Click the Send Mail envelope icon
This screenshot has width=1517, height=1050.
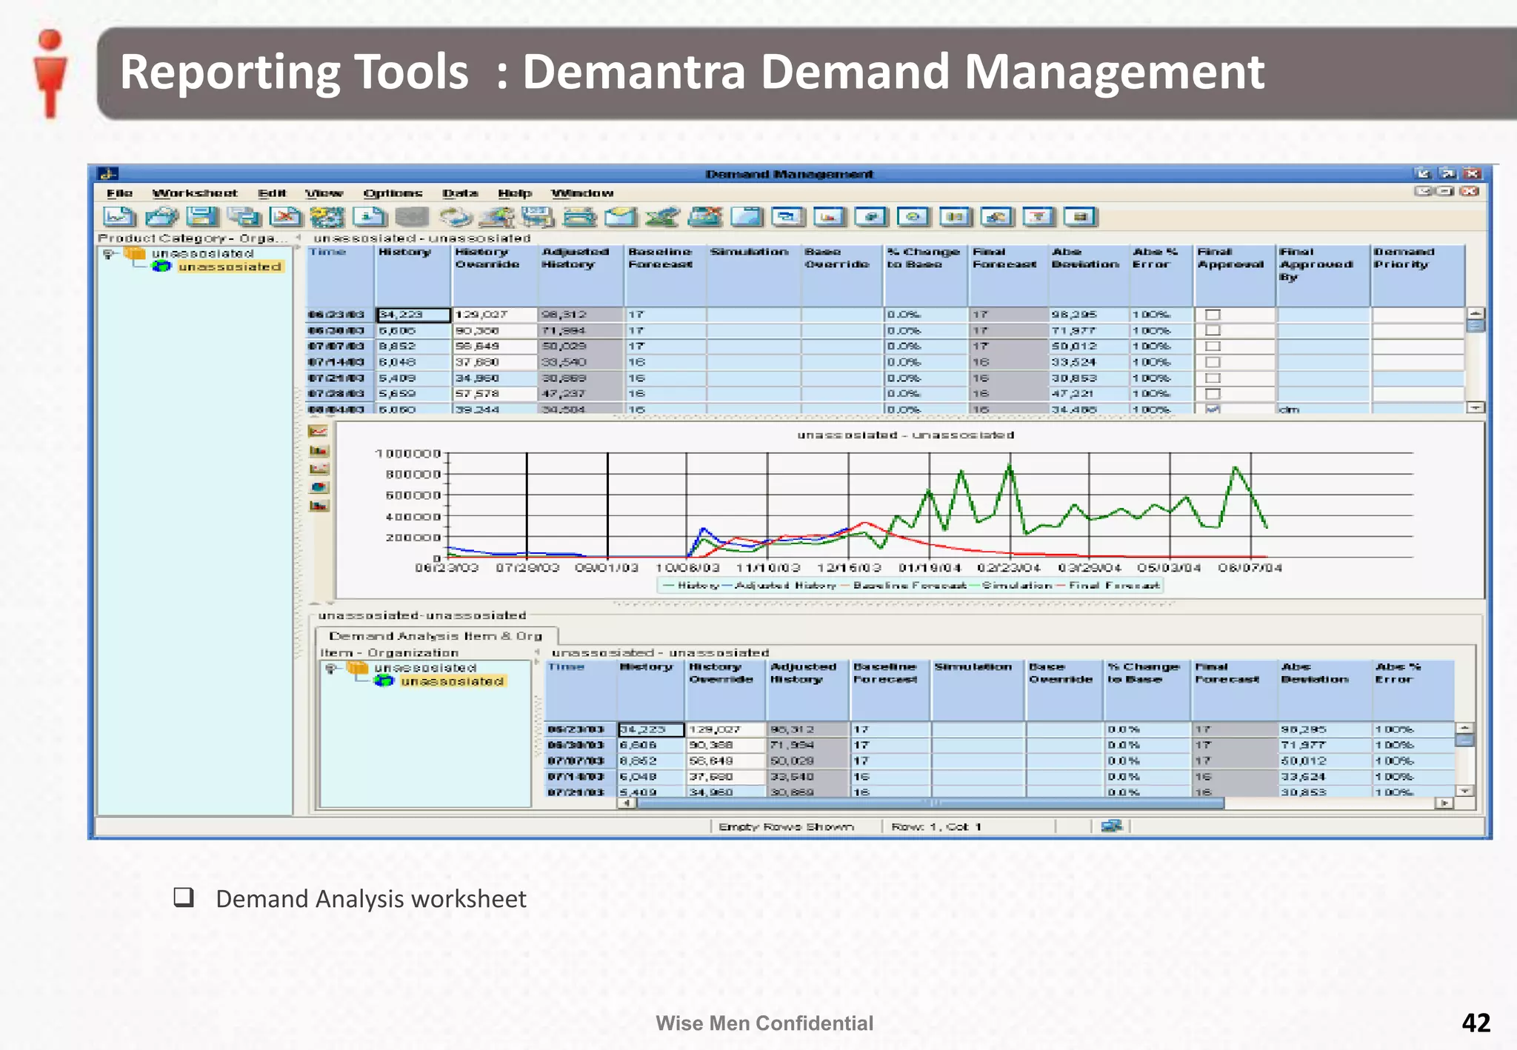(621, 216)
